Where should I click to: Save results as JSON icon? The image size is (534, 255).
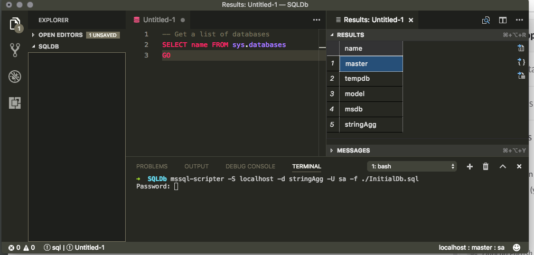pos(521,62)
